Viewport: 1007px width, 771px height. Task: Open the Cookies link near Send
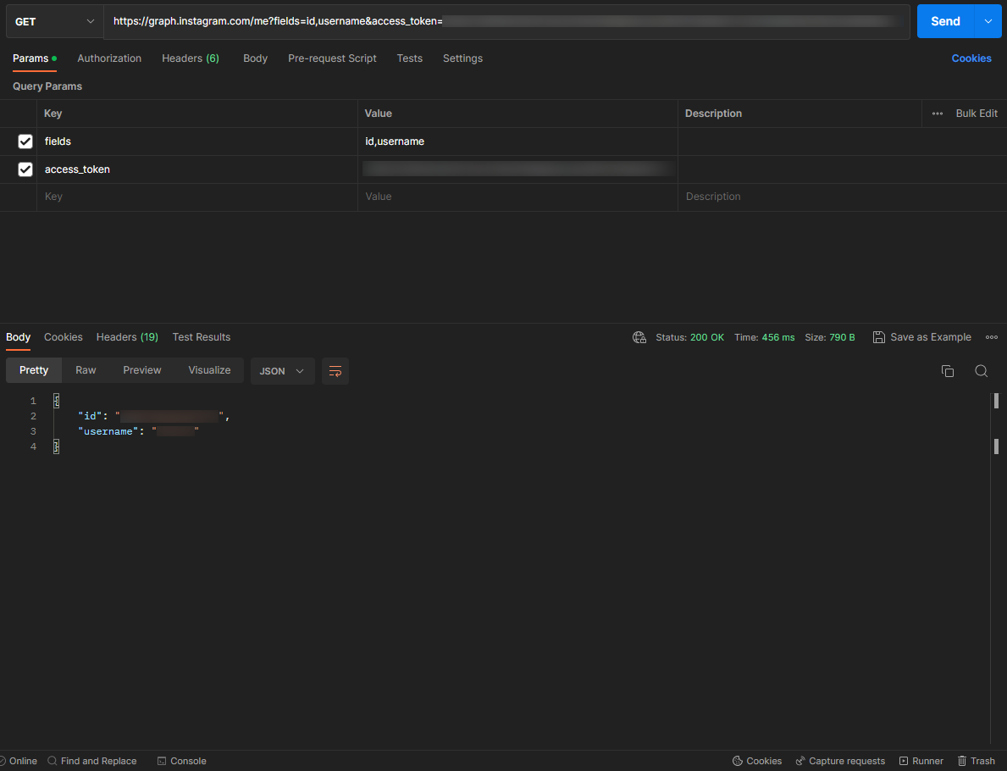tap(971, 58)
